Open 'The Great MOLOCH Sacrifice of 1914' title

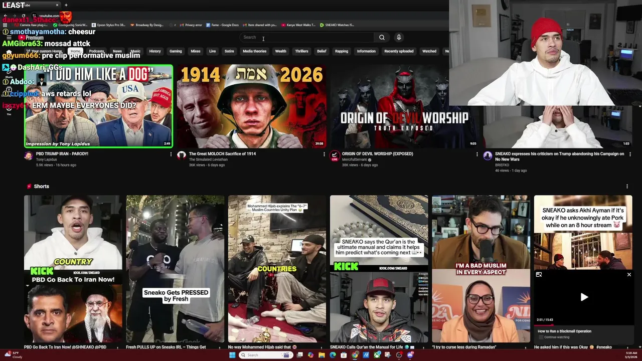(x=222, y=154)
